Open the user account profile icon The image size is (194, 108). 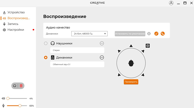[x=171, y=3]
